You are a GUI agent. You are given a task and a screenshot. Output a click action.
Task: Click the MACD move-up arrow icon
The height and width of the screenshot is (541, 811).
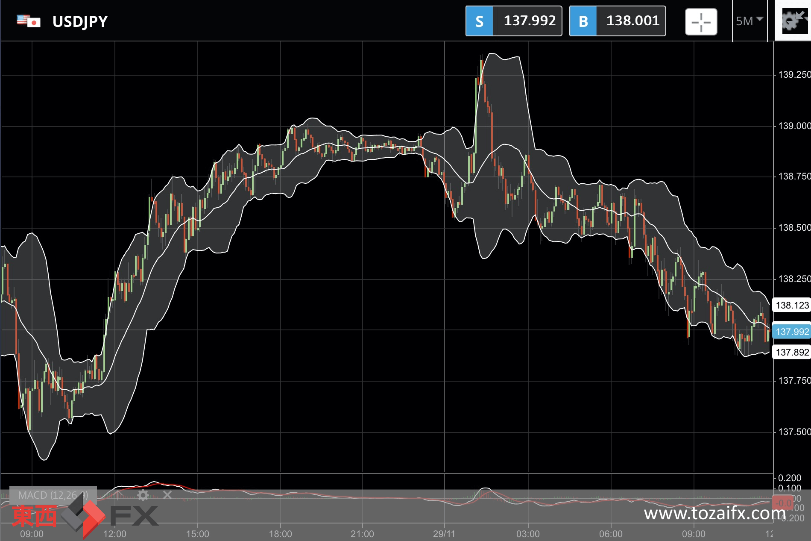(118, 495)
